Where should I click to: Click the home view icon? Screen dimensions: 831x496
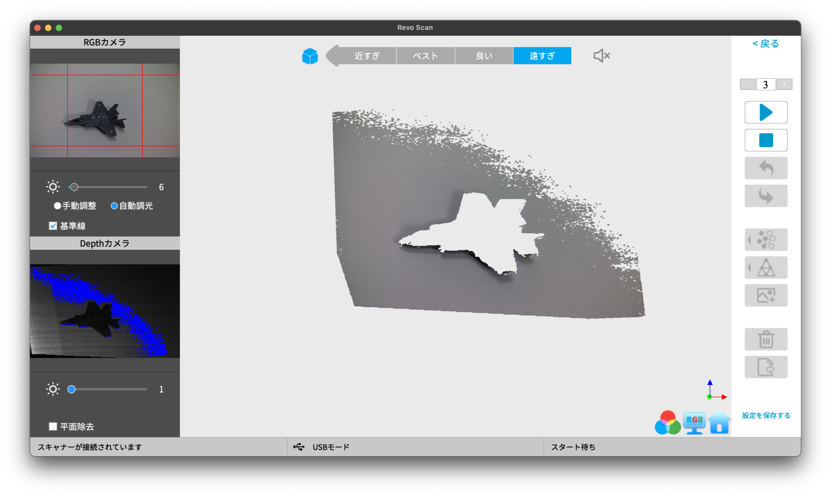click(719, 423)
